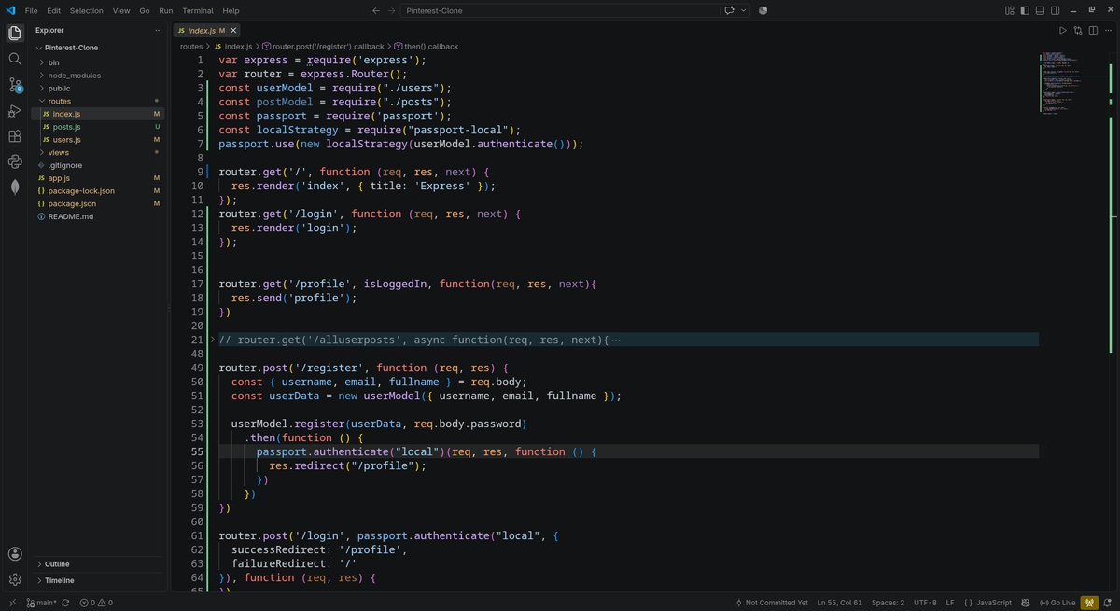This screenshot has height=611, width=1120.
Task: Click Ln 55, Col 61 cursor position
Action: pyautogui.click(x=840, y=603)
